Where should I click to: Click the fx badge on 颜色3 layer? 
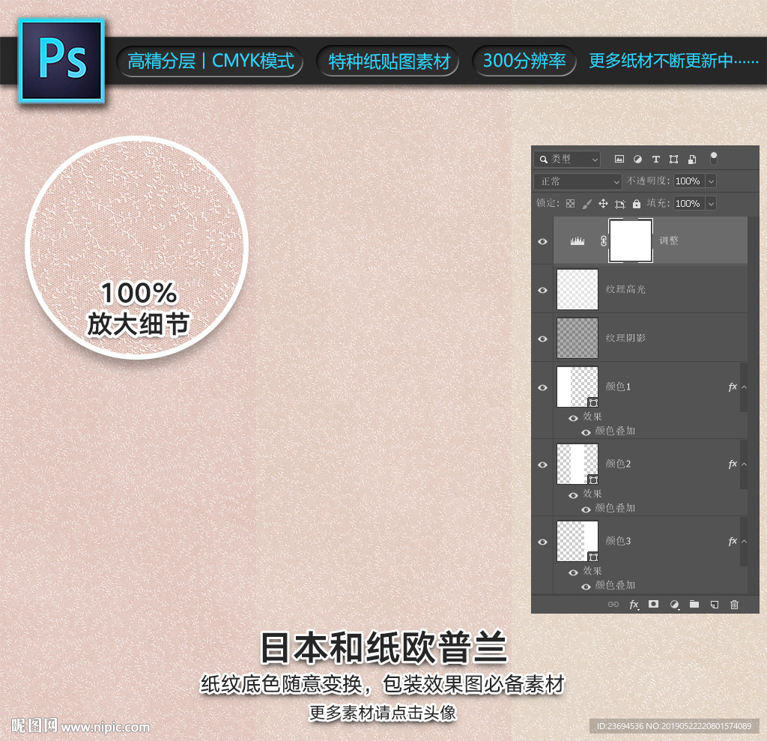(733, 541)
